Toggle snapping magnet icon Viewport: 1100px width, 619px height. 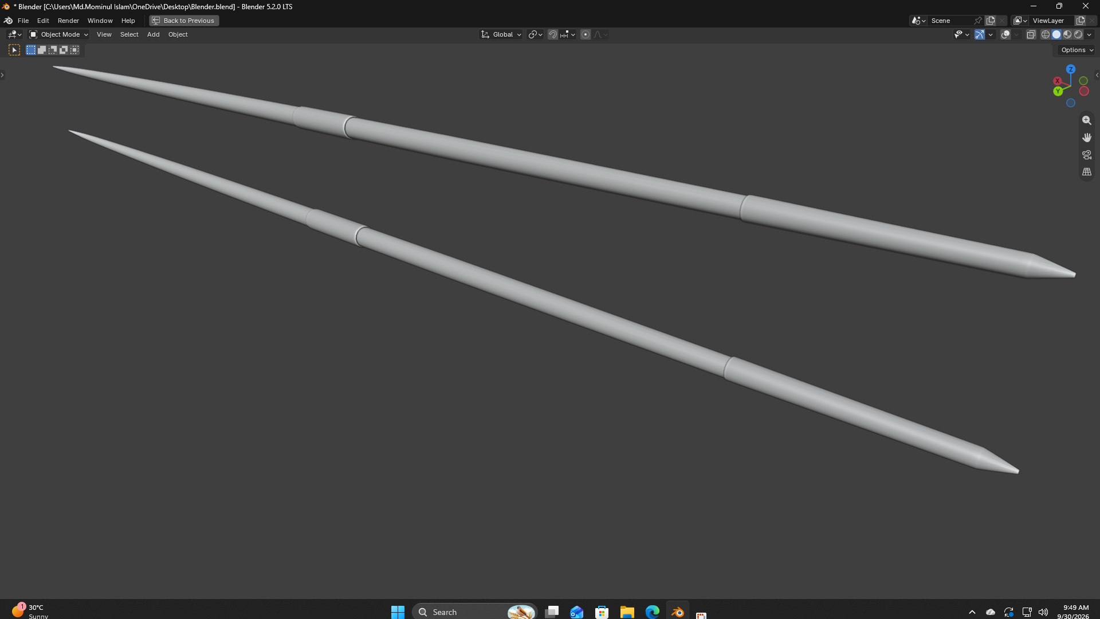tap(552, 35)
